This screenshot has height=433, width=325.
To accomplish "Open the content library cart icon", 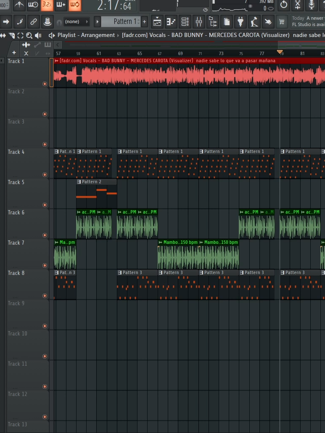I will pos(282,21).
